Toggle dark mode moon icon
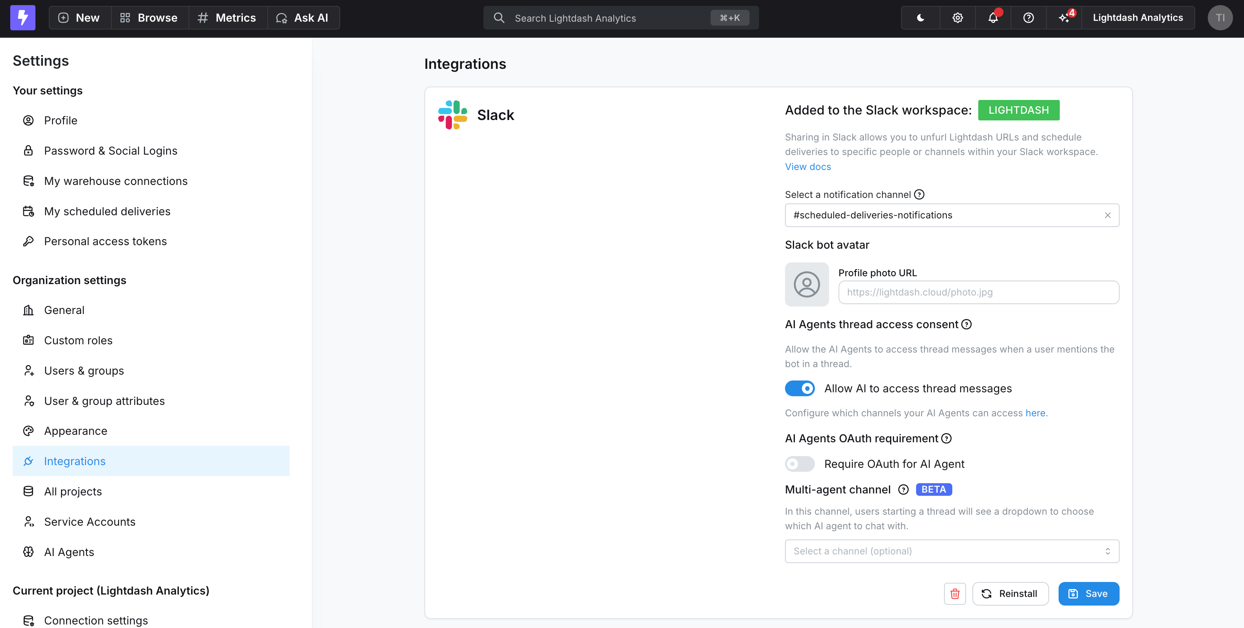Viewport: 1244px width, 628px height. [x=920, y=18]
